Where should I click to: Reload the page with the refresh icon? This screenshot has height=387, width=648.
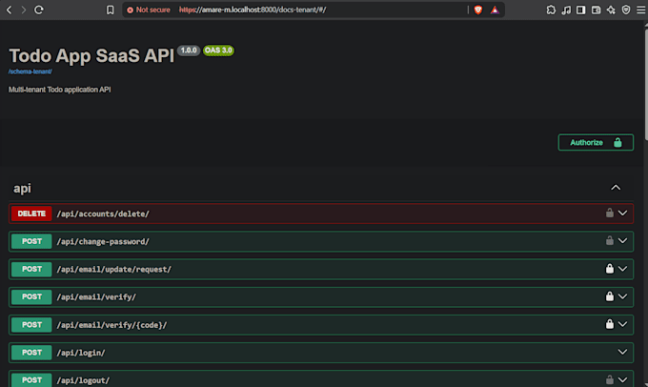(39, 10)
